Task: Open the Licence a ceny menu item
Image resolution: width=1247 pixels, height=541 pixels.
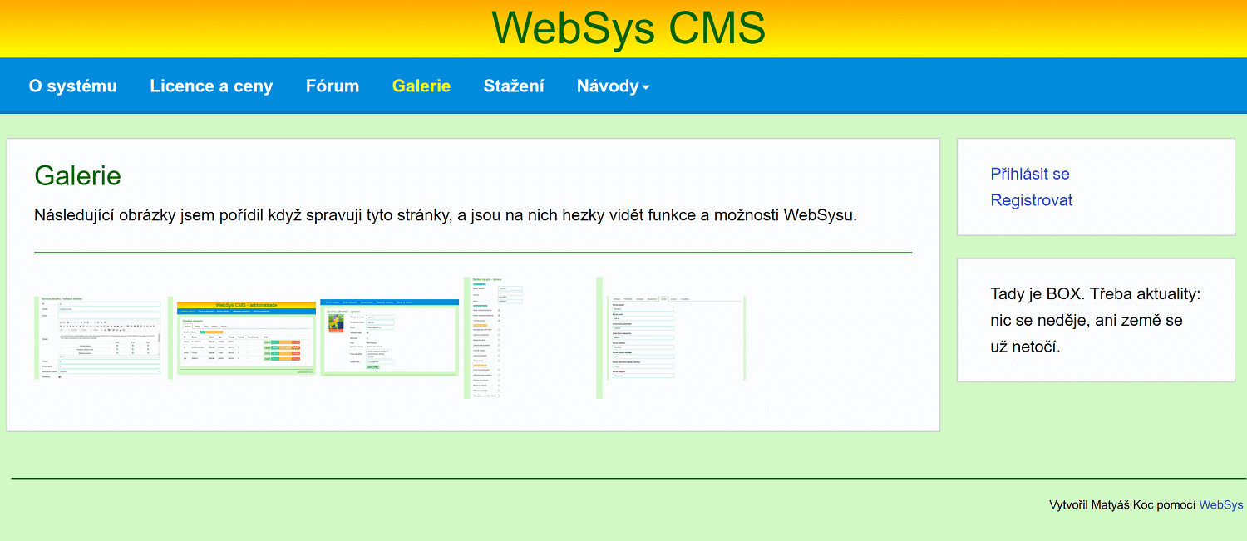Action: [211, 86]
